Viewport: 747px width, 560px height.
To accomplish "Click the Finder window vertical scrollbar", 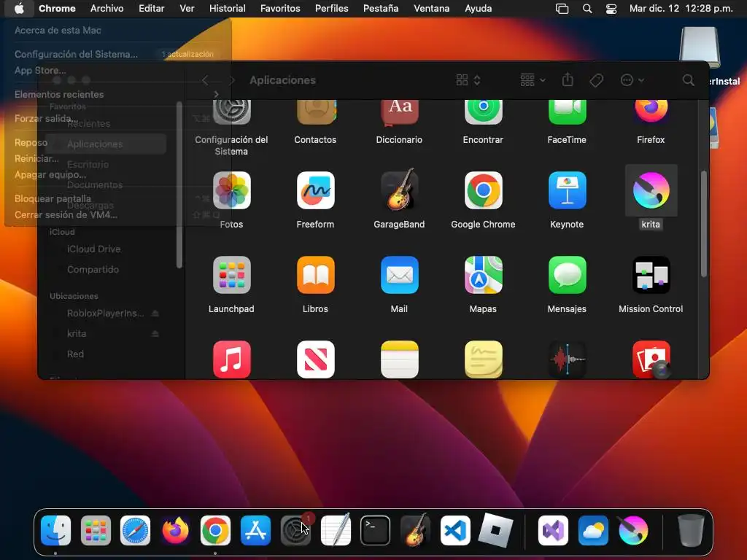I will pos(704,224).
